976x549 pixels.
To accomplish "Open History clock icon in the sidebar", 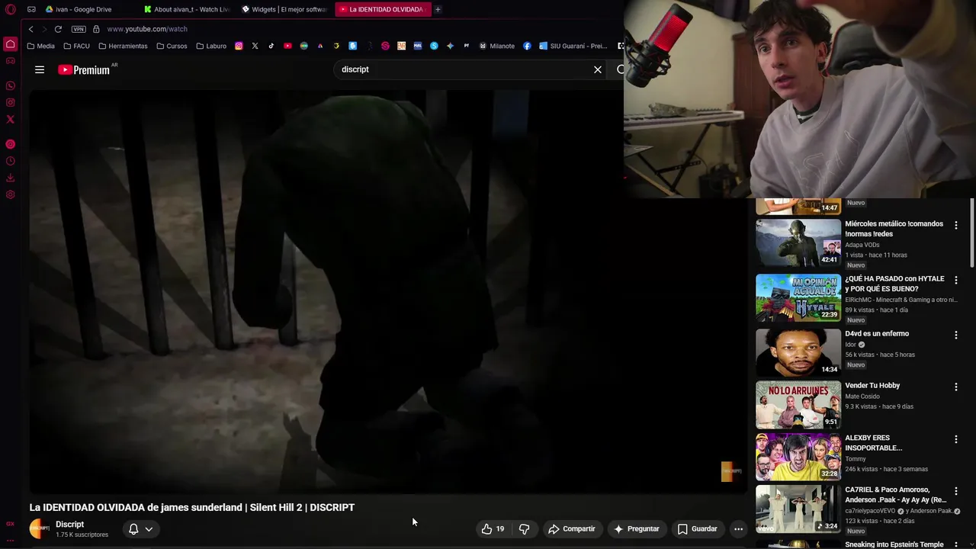I will point(10,161).
